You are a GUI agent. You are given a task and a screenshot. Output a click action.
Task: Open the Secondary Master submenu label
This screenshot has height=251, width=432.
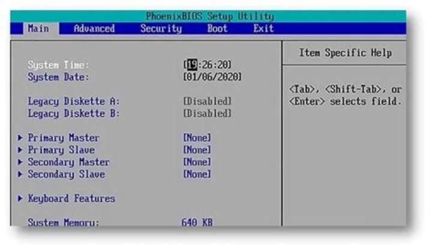pyautogui.click(x=68, y=162)
